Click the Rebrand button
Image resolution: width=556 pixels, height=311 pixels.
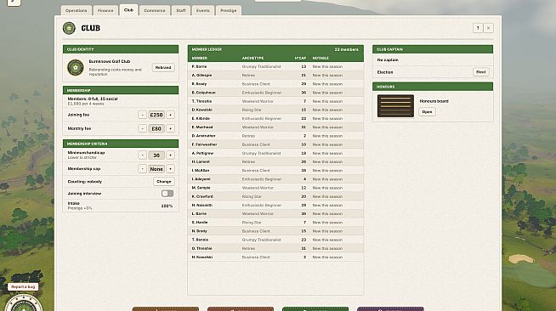point(163,67)
